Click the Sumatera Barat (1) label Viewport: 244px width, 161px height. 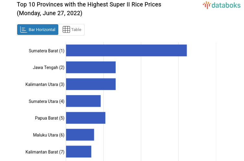[x=47, y=51]
